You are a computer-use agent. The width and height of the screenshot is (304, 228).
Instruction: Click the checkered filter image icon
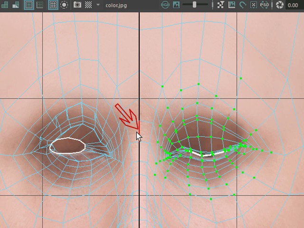tap(220, 5)
